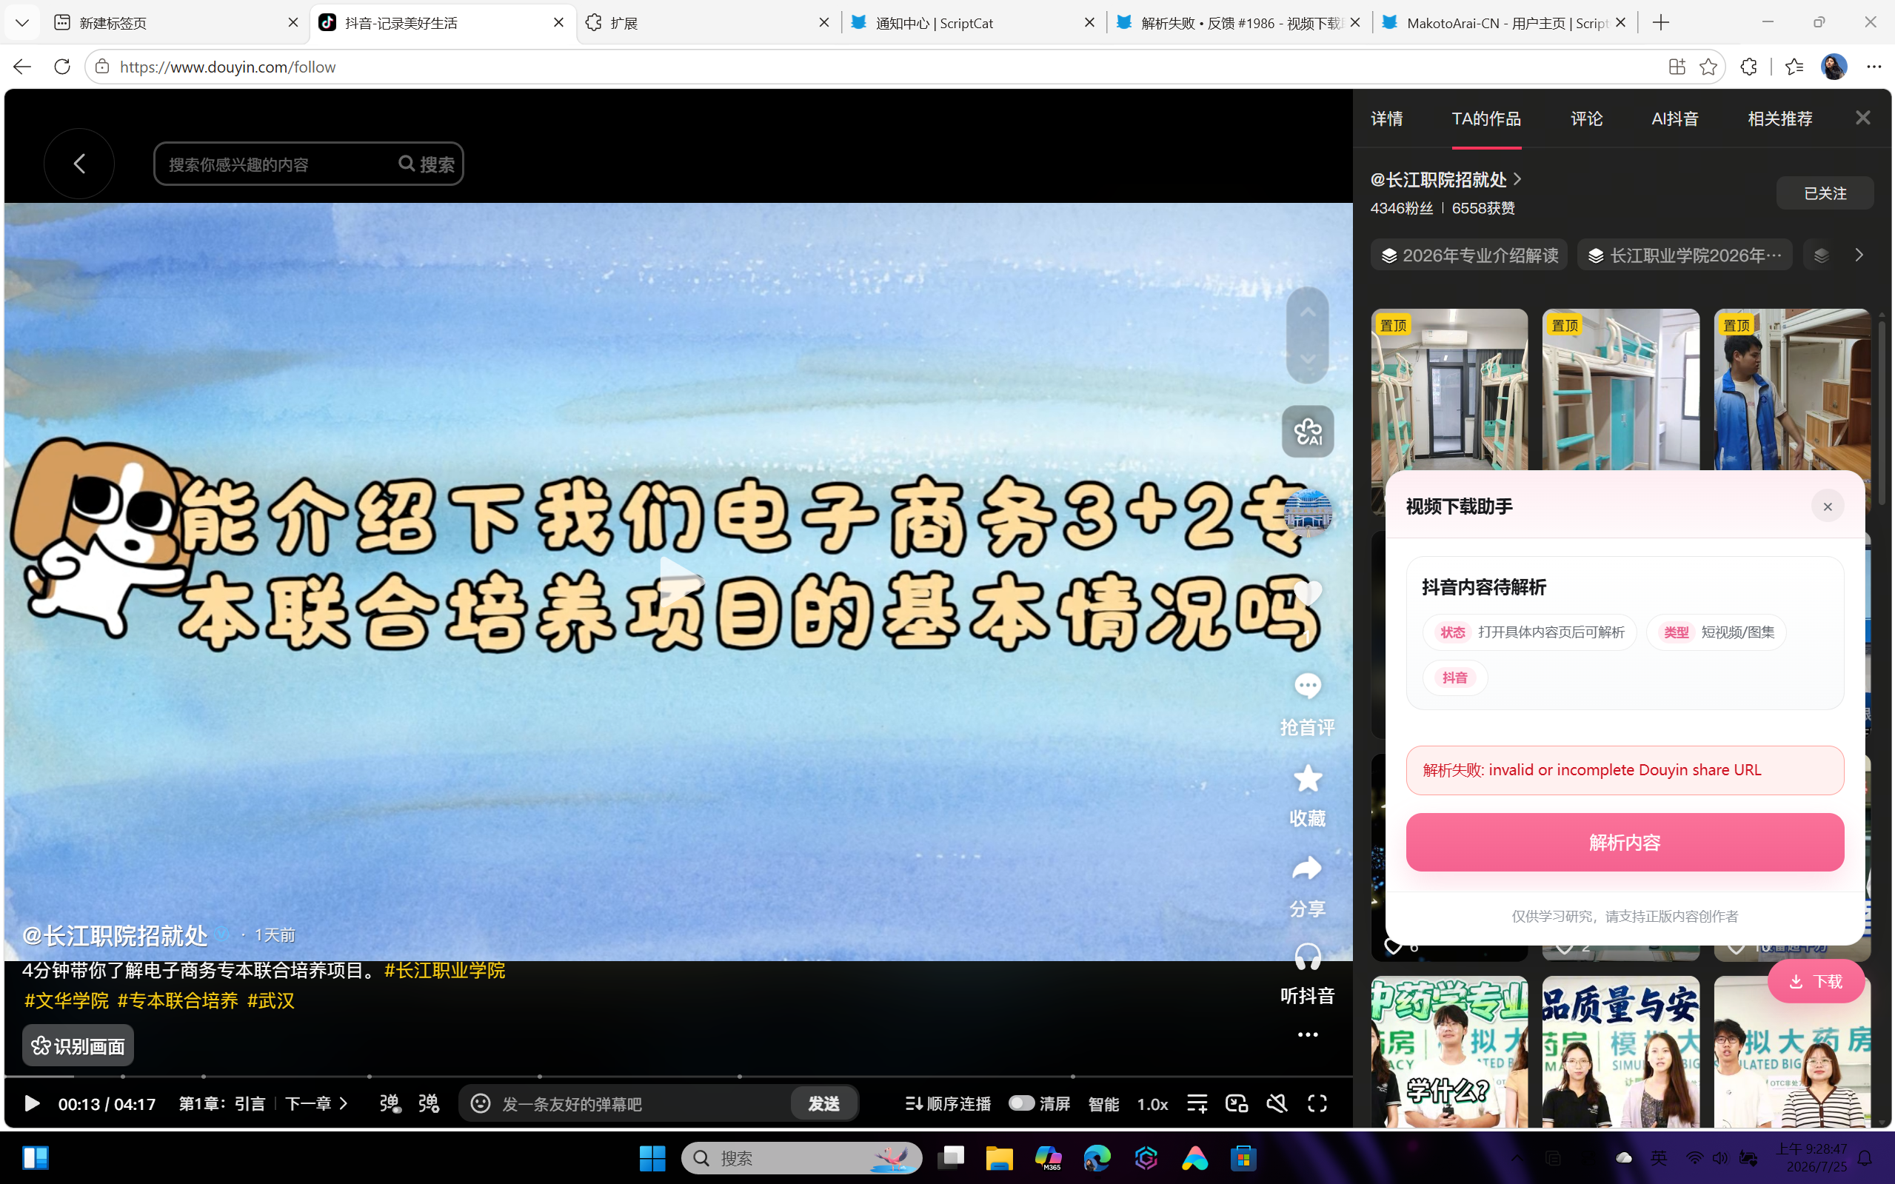Open the 1.0x playback speed menu
Screen dimensions: 1895x1184
click(x=1152, y=1103)
